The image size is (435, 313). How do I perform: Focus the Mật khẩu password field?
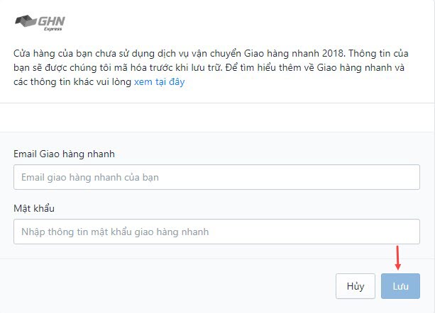pyautogui.click(x=216, y=232)
